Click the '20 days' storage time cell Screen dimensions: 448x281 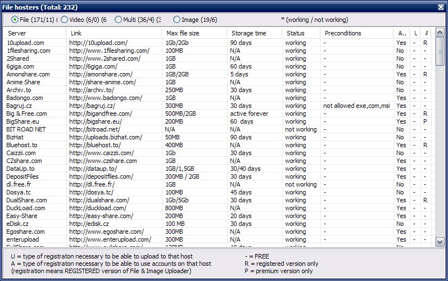pyautogui.click(x=241, y=216)
